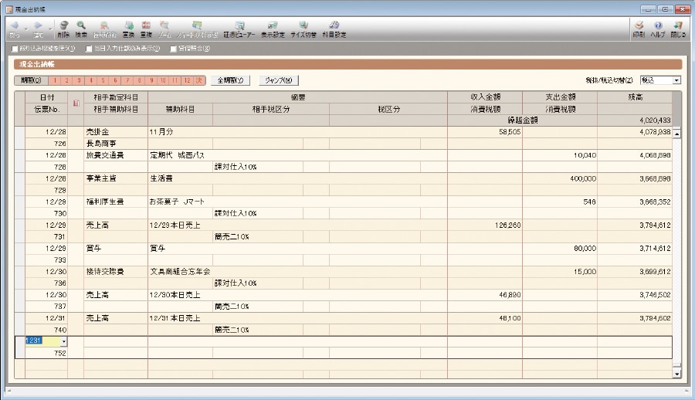Open the 検索 (search) tool

point(81,29)
